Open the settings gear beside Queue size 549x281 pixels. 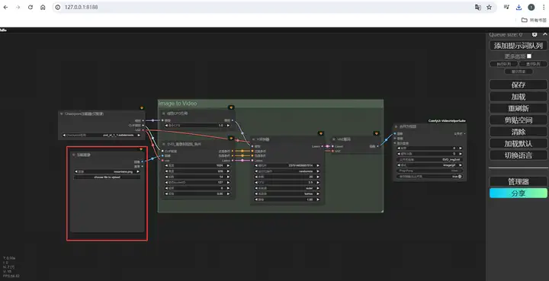point(535,34)
